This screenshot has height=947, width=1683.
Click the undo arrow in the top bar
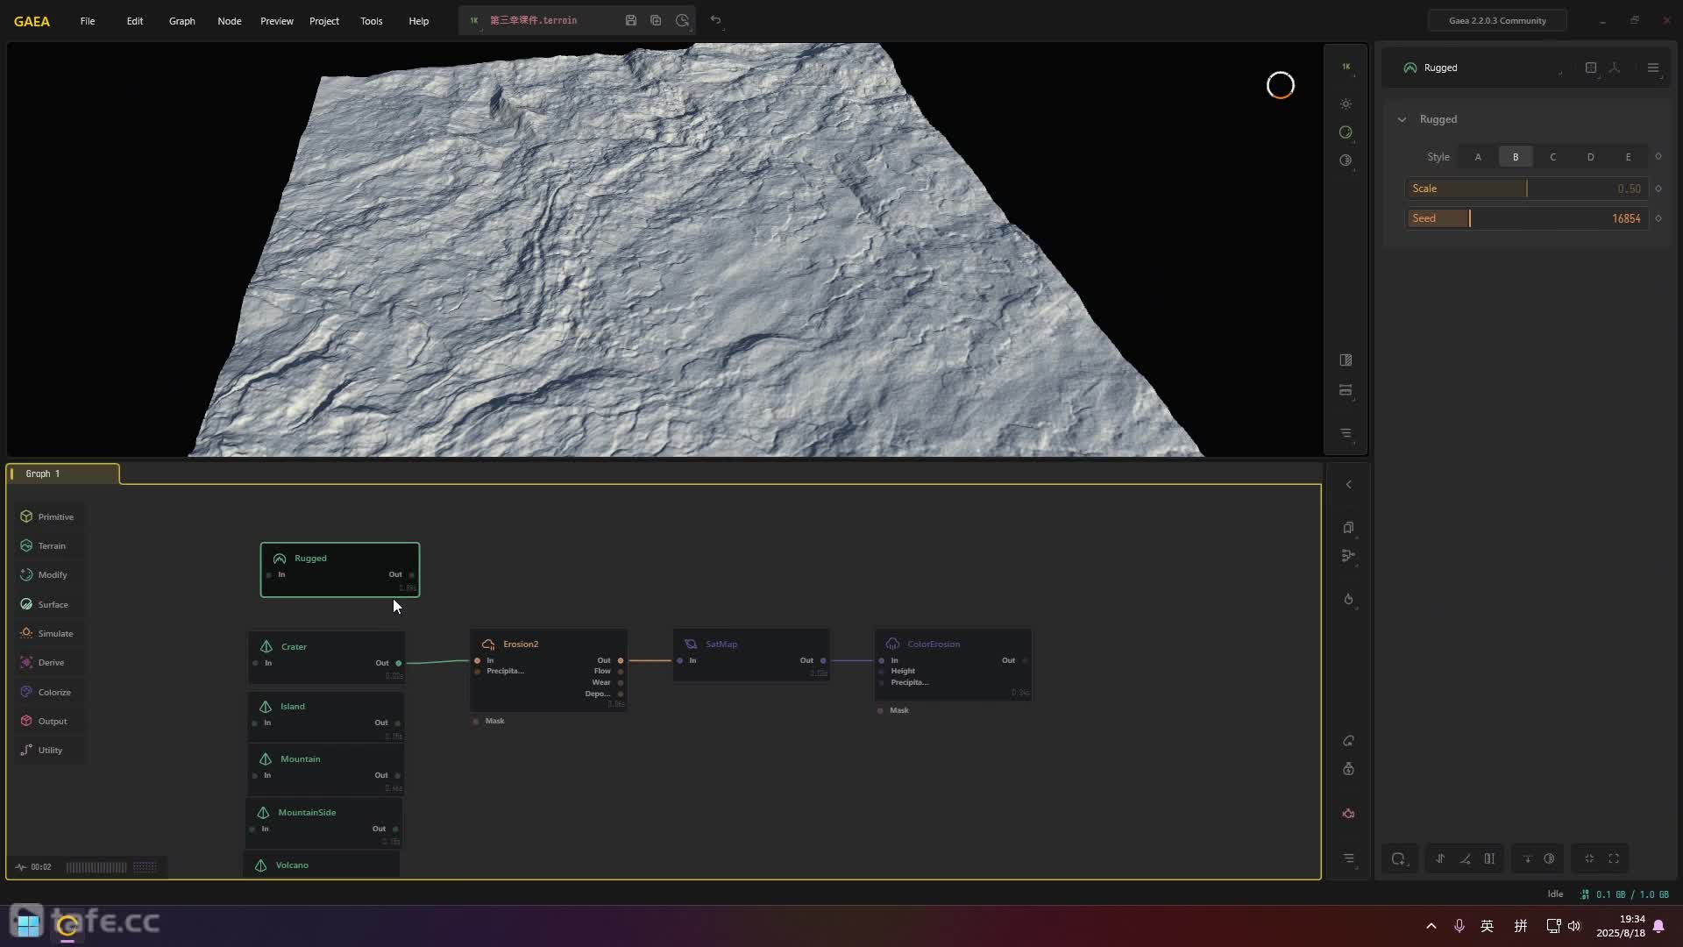pos(715,20)
